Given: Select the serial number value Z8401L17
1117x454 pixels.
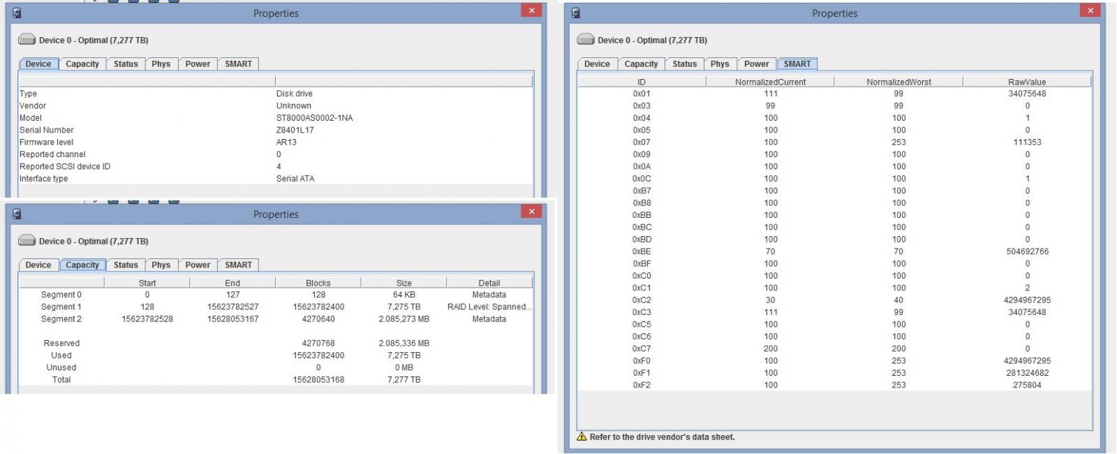Looking at the screenshot, I should (295, 130).
